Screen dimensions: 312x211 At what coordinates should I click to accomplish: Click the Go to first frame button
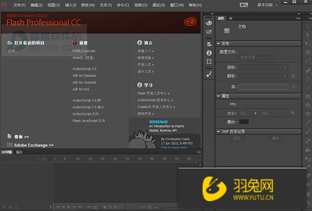pos(57,207)
